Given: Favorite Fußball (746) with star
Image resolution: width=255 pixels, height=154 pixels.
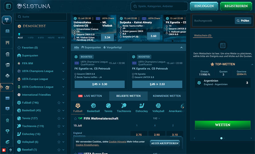Looking at the screenshot, I should [59, 103].
